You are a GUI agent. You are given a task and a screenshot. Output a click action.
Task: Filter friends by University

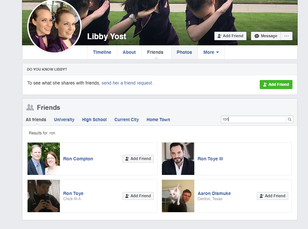pyautogui.click(x=64, y=120)
